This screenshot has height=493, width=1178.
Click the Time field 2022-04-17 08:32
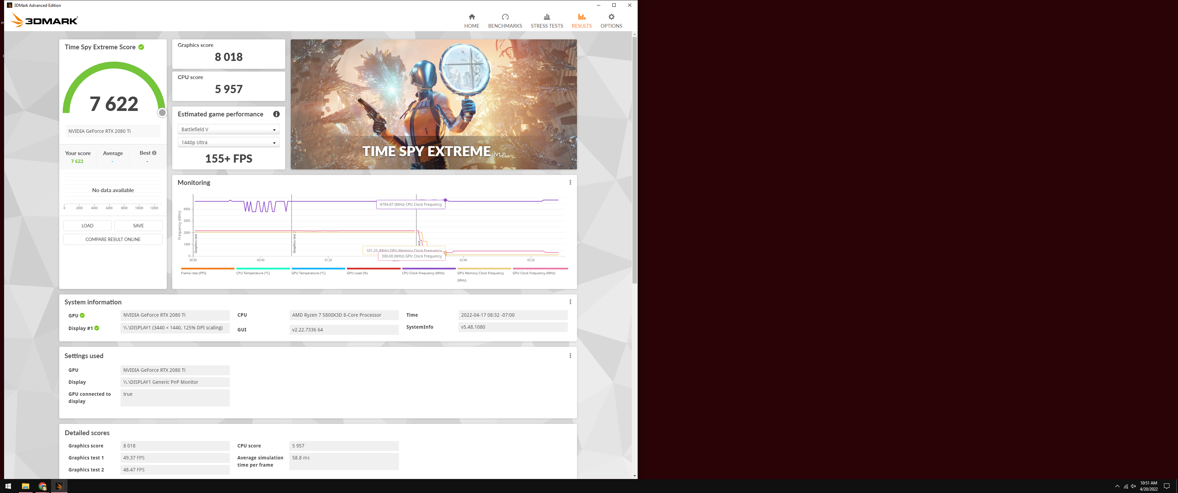tap(513, 315)
